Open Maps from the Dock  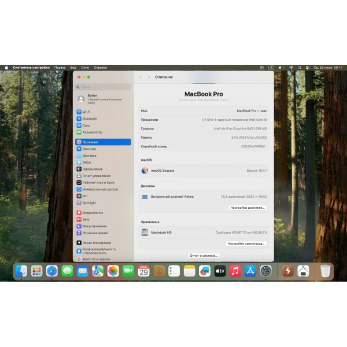pyautogui.click(x=98, y=271)
